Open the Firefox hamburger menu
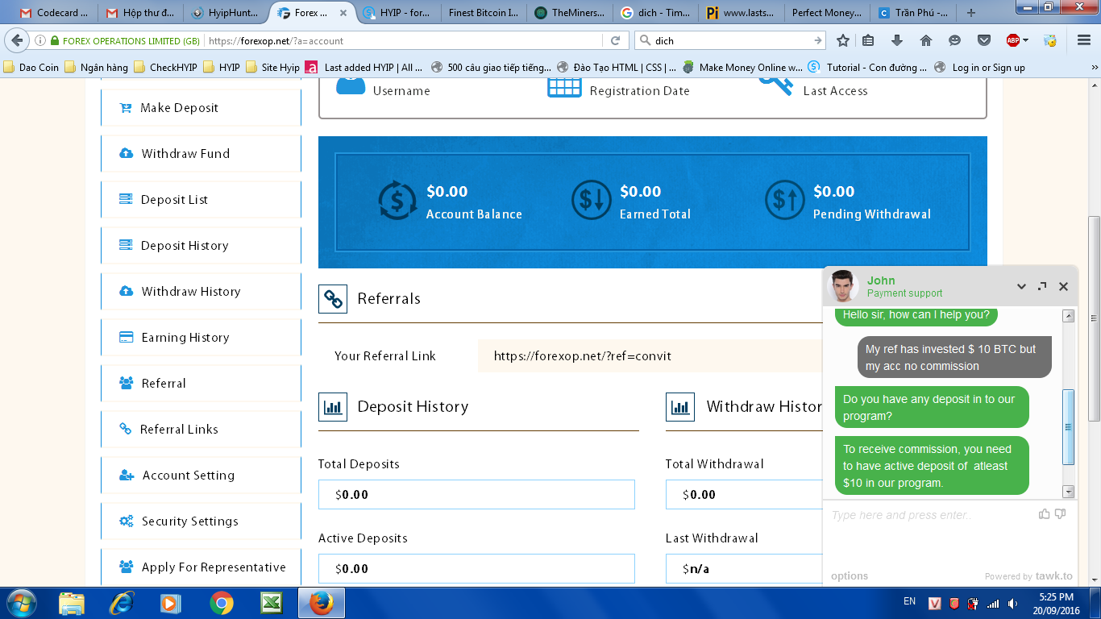 point(1084,40)
